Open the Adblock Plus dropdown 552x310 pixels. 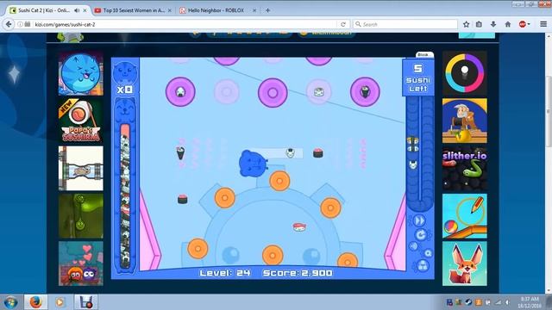pyautogui.click(x=524, y=24)
